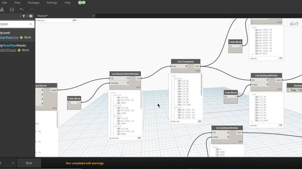The width and height of the screenshot is (302, 169).
Task: Open the FloorPlanView search result link
Action: [x=9, y=38]
